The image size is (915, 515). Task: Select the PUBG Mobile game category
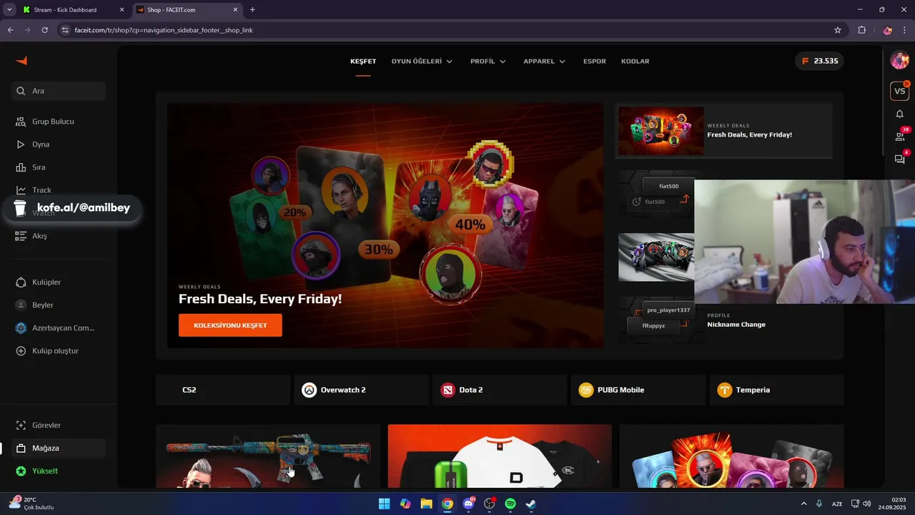coord(638,390)
